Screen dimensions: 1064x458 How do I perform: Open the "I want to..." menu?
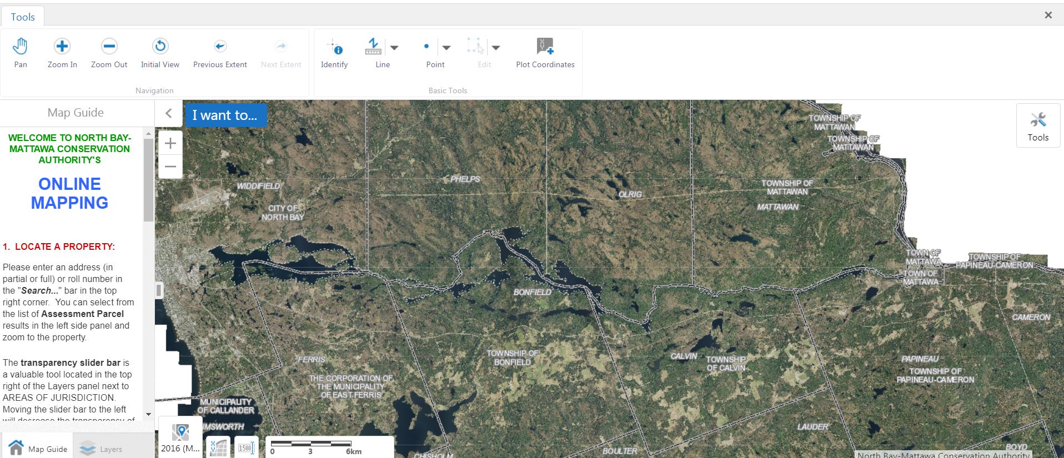225,115
